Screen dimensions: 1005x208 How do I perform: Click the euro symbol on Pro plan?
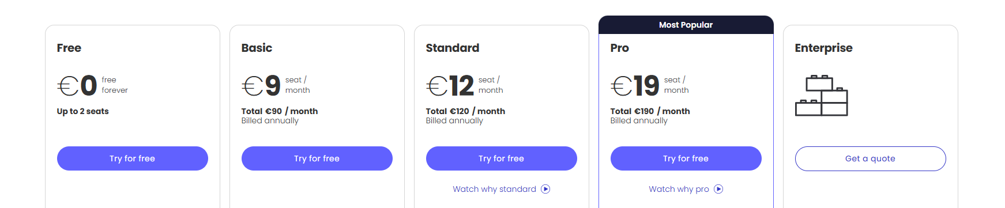(622, 86)
